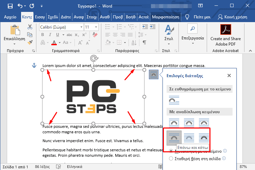Image resolution: width=255 pixels, height=170 pixels.
Task: Activate the Format Painter brush
Action: pyautogui.click(x=30, y=42)
